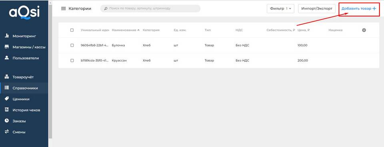Click the price 200,00
Viewport: 384px width, 147px height.
303,60
